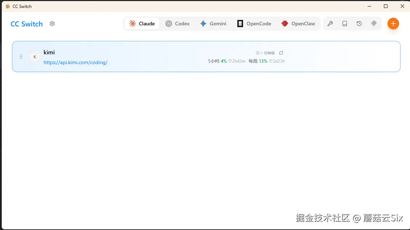Open the book/prompts icon

pyautogui.click(x=345, y=24)
